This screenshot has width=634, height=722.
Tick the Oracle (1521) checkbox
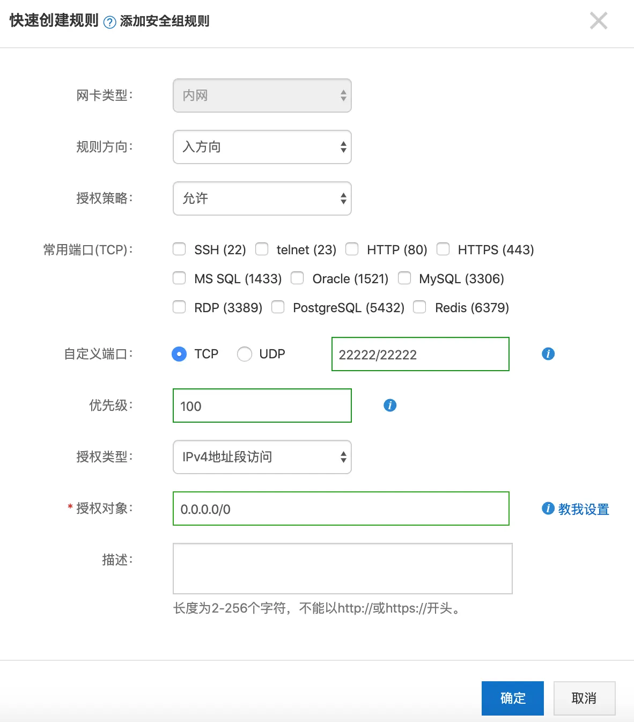(x=297, y=278)
